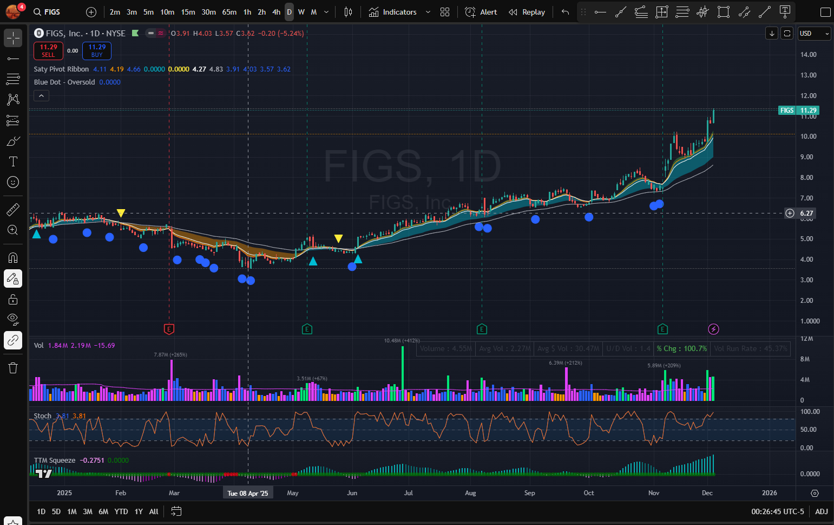The image size is (834, 525).
Task: Create a new Alert
Action: pyautogui.click(x=481, y=12)
